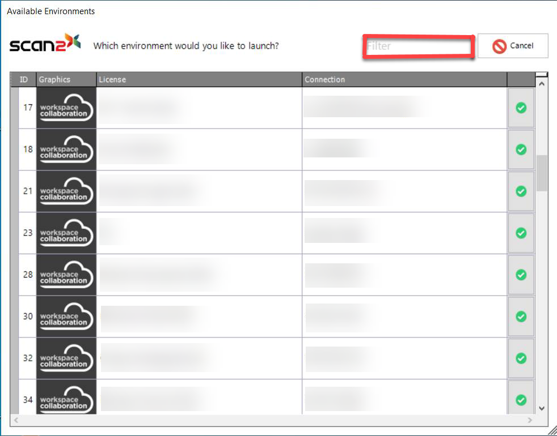
Task: Click the Cancel button
Action: [513, 46]
